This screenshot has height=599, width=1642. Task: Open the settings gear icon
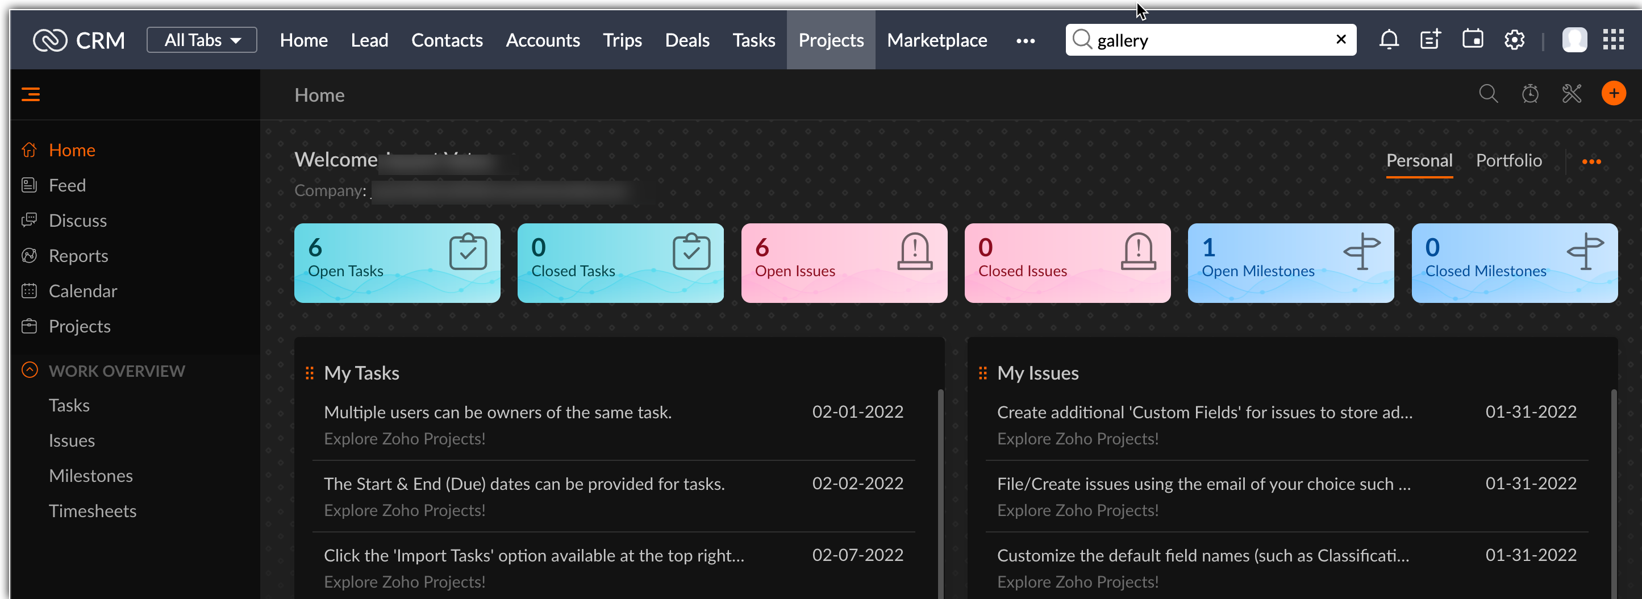(x=1514, y=40)
